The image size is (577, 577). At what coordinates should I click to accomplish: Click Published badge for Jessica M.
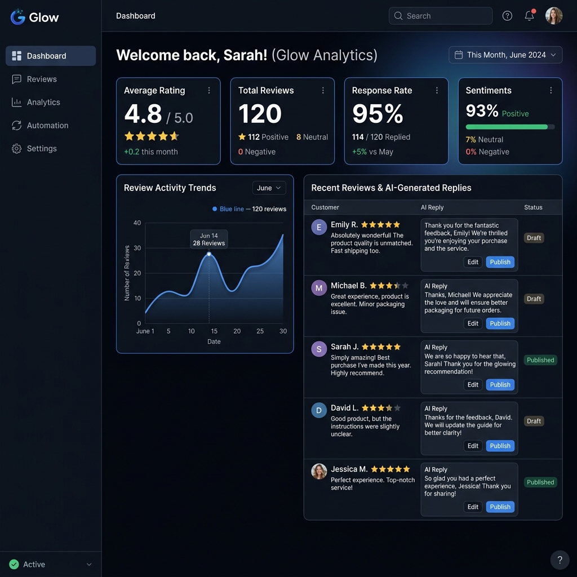coord(540,482)
